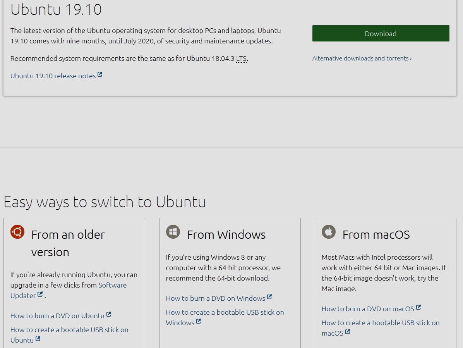
Task: Click the Ubuntu 19.10 heading
Action: pyautogui.click(x=56, y=9)
